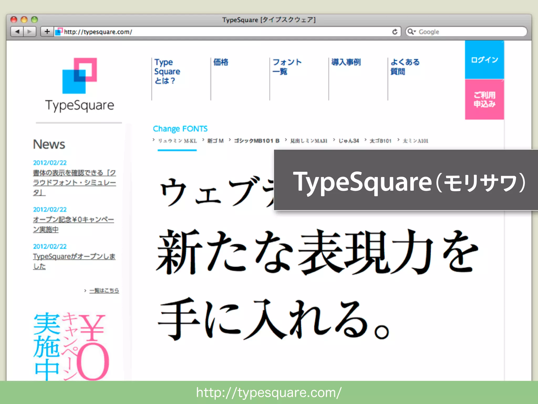The image size is (538, 404).
Task: Select the リュウミン M-KL font option
Action: [x=177, y=141]
